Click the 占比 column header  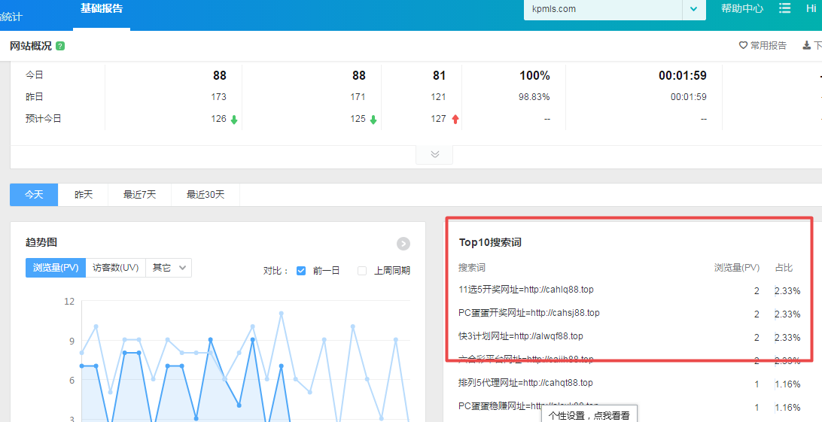click(784, 268)
